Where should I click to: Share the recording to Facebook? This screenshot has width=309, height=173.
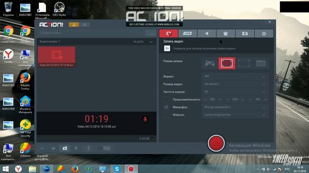coord(88,148)
